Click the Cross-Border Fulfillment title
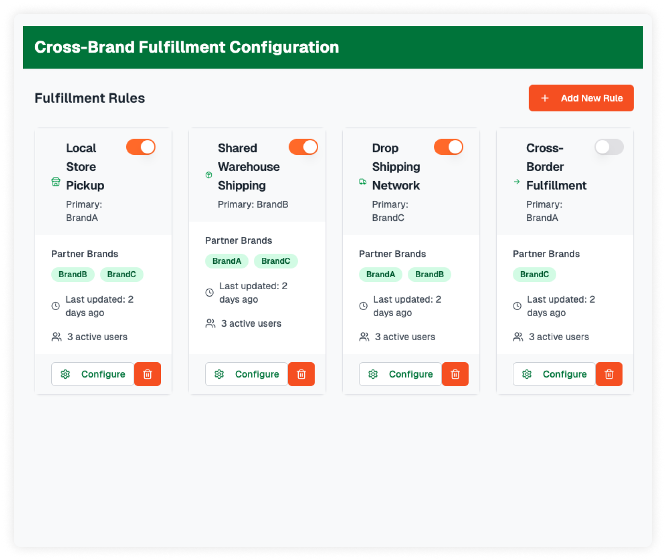Viewport: 665px width, 560px height. (556, 167)
